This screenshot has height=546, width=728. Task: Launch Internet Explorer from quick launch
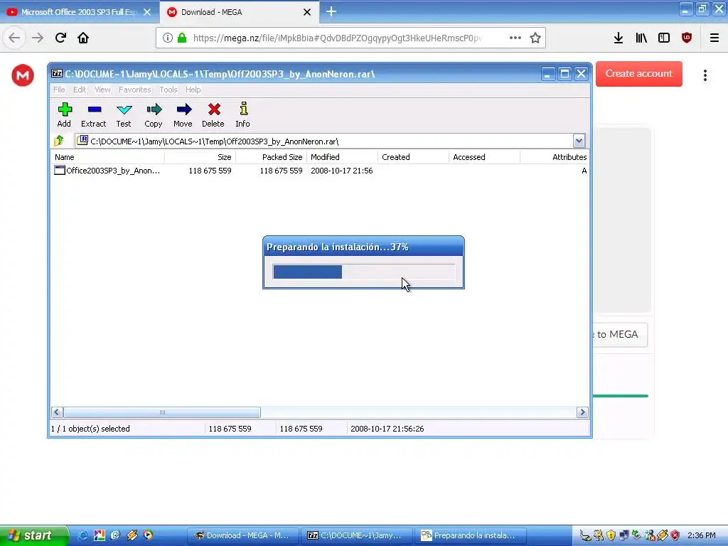pyautogui.click(x=83, y=535)
